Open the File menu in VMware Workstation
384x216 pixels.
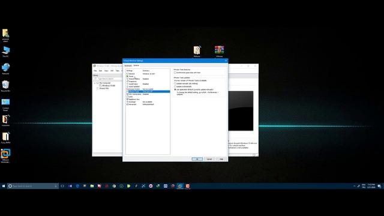click(x=95, y=71)
